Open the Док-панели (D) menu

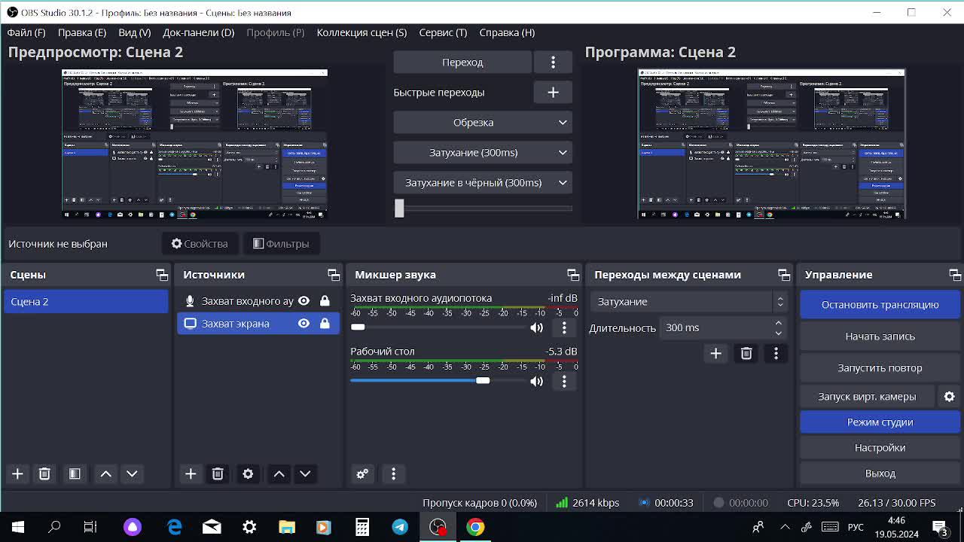tap(199, 32)
